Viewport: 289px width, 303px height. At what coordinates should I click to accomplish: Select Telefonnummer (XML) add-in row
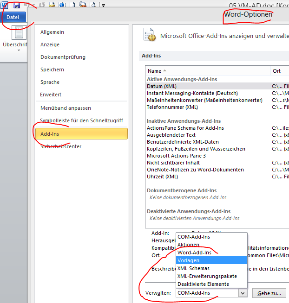click(217, 107)
